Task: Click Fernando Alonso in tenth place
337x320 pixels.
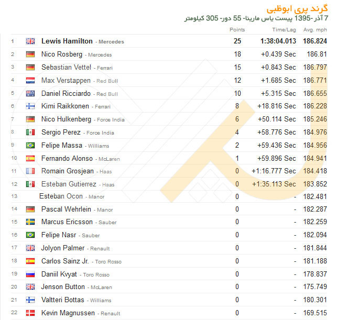Action: pyautogui.click(x=67, y=158)
